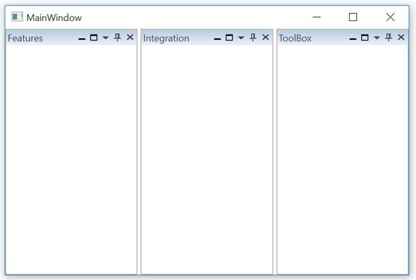Maximize the MainWindow window
The image size is (416, 280).
(353, 17)
